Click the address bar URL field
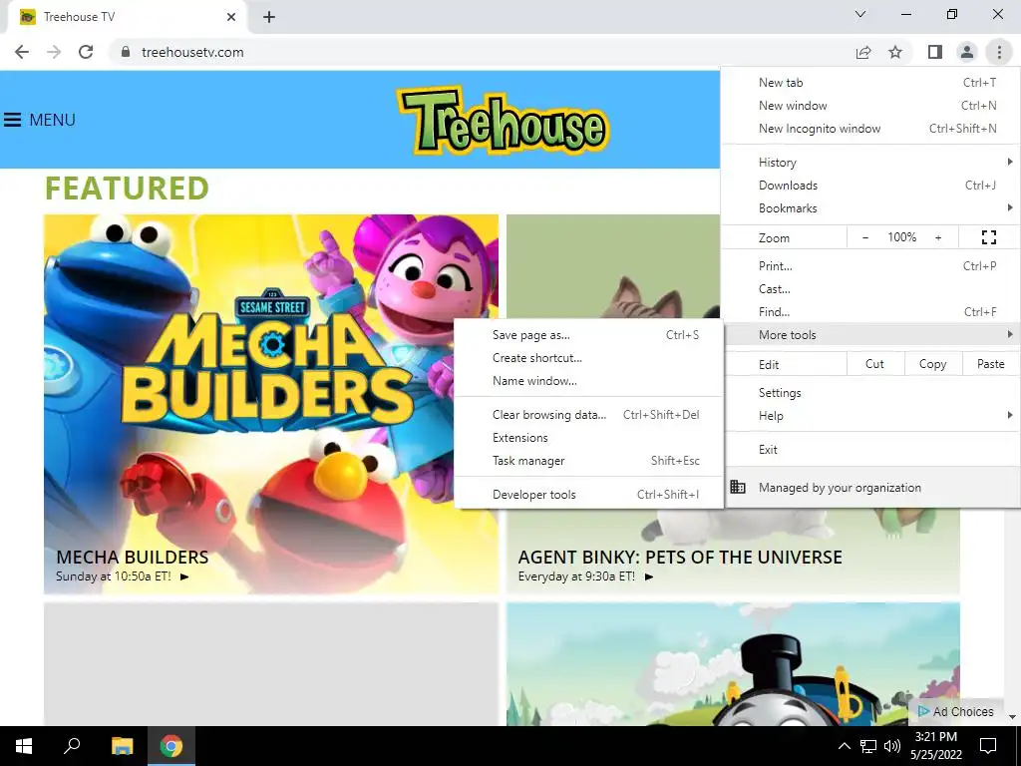This screenshot has height=766, width=1021. click(482, 52)
